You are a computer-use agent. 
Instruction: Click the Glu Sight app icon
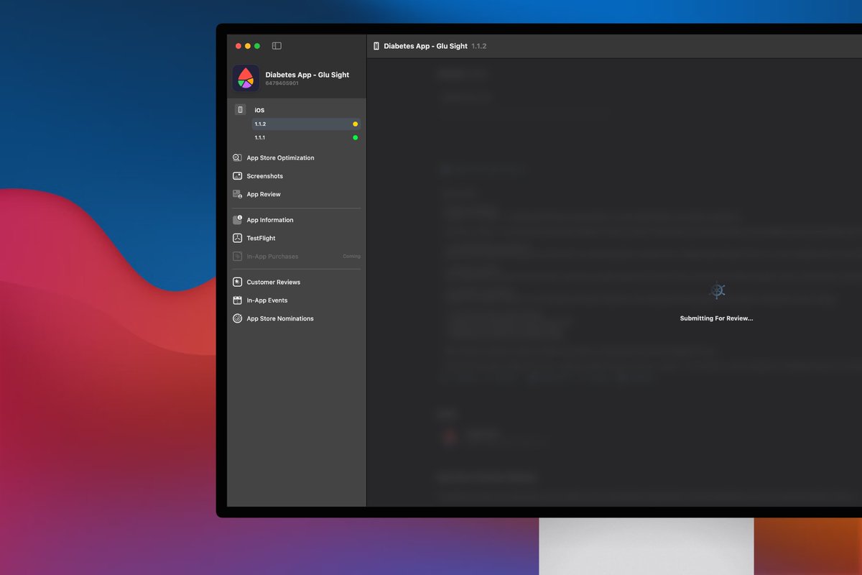click(246, 78)
